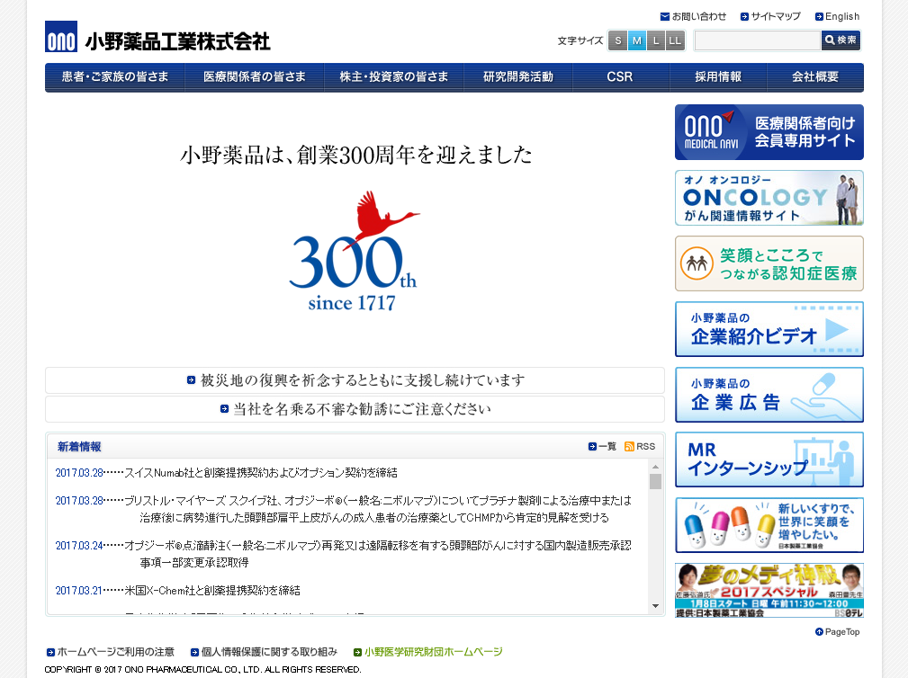Set text size to S
The width and height of the screenshot is (908, 678).
(x=618, y=40)
